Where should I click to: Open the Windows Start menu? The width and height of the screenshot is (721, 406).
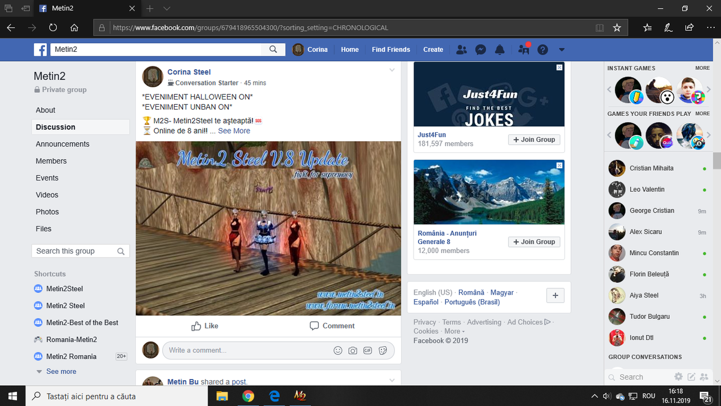[x=12, y=396]
